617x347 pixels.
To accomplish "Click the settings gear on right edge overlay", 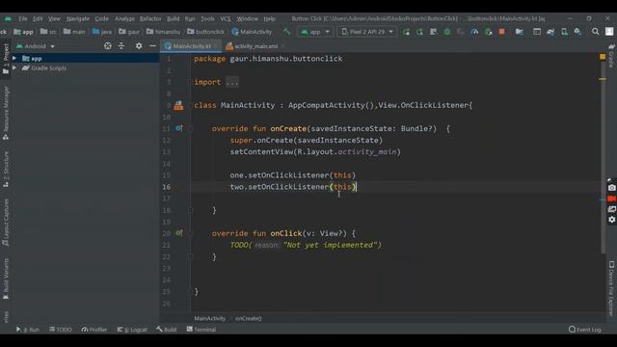I will click(x=611, y=220).
